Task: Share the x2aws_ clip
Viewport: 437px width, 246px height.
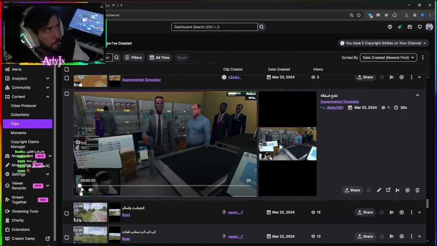Action: 365,77
